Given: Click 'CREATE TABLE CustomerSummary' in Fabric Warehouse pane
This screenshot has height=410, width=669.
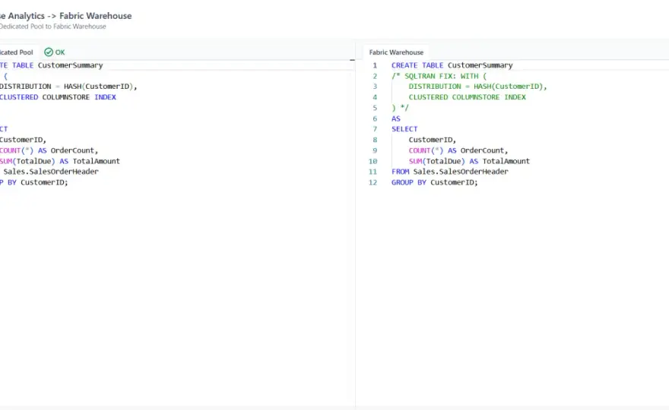Looking at the screenshot, I should [x=452, y=65].
